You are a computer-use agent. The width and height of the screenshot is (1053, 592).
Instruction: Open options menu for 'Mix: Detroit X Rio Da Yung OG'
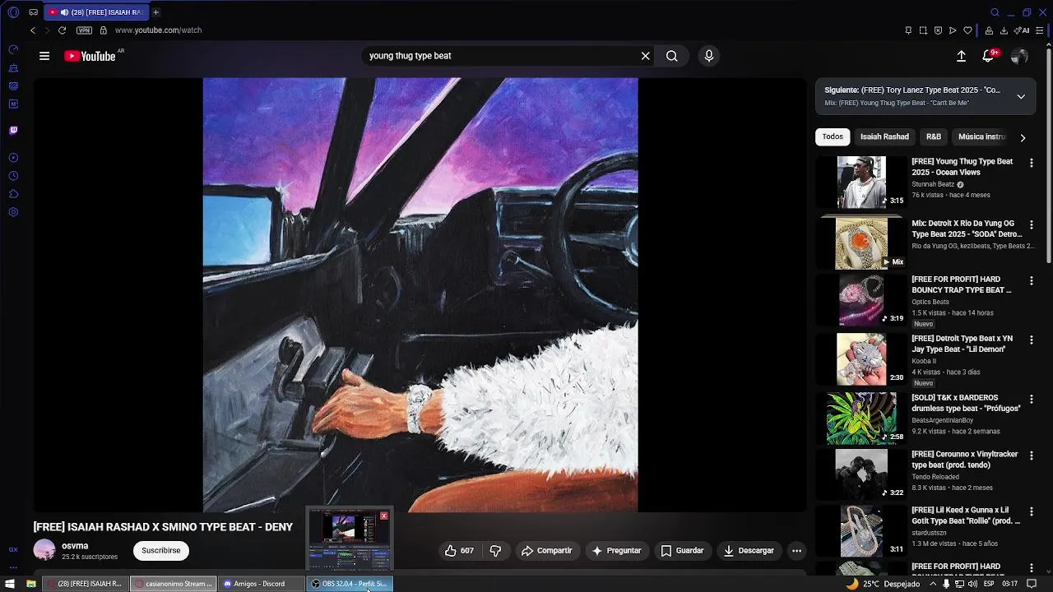point(1031,224)
